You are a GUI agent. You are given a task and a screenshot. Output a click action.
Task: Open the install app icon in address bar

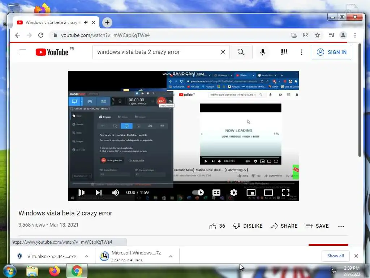(x=294, y=35)
